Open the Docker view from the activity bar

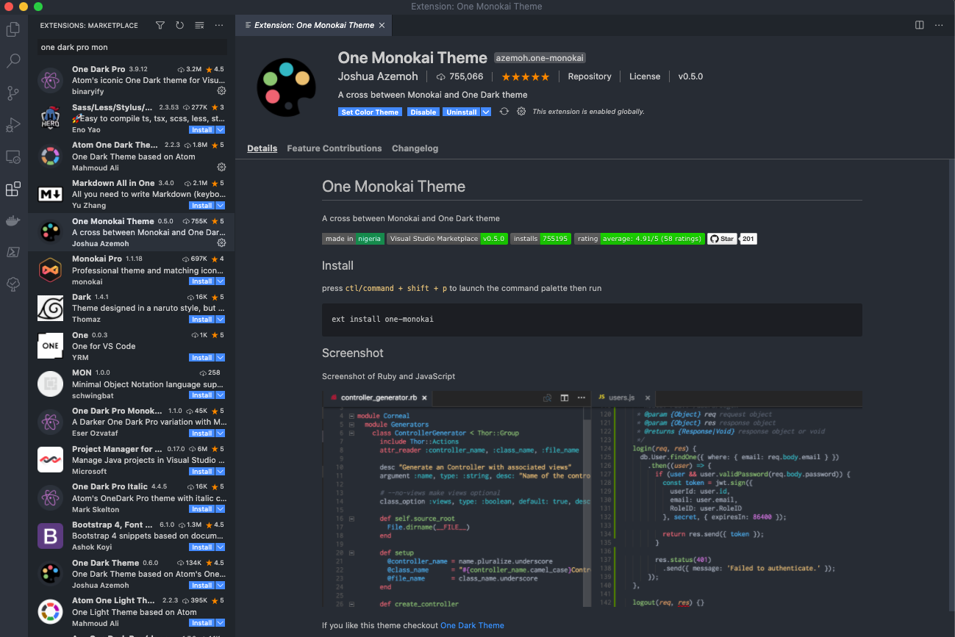point(13,220)
